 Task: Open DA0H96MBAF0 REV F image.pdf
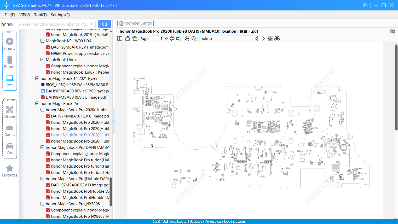coord(77,47)
